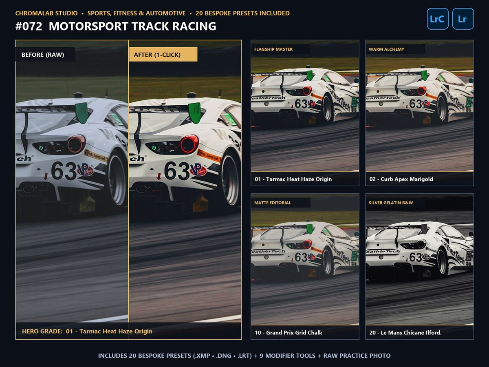This screenshot has width=489, height=367.
Task: Click the WARM ALCHEMY tag
Action: click(395, 49)
